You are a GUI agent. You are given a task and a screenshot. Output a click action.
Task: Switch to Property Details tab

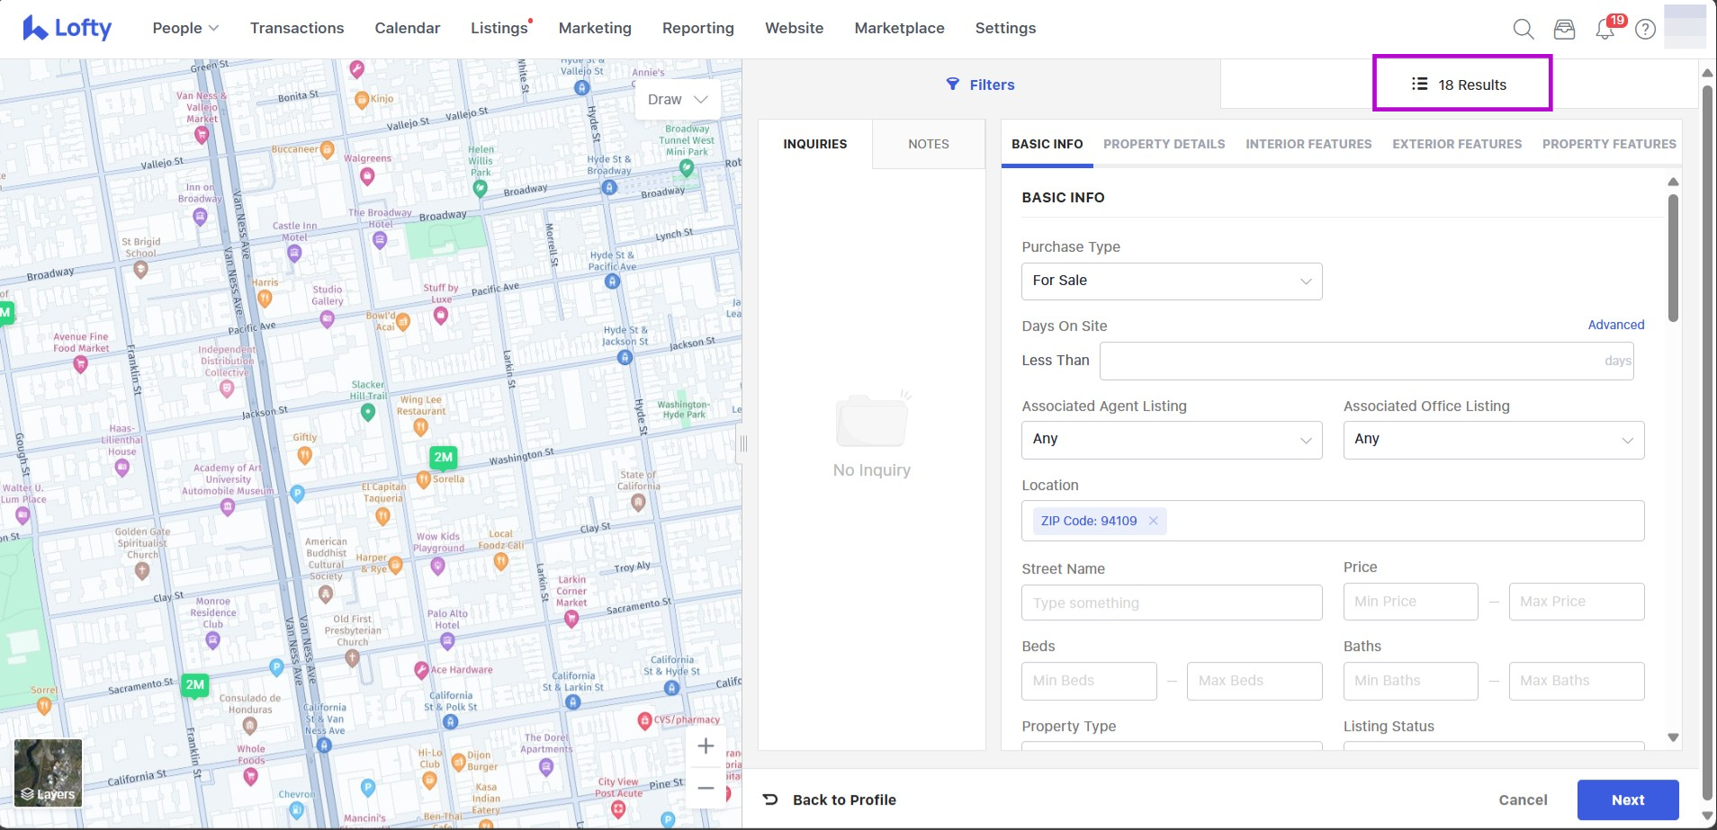pos(1164,144)
